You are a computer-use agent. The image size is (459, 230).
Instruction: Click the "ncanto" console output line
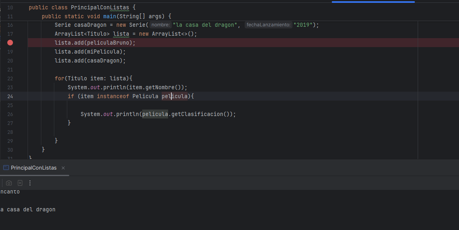tap(10, 191)
